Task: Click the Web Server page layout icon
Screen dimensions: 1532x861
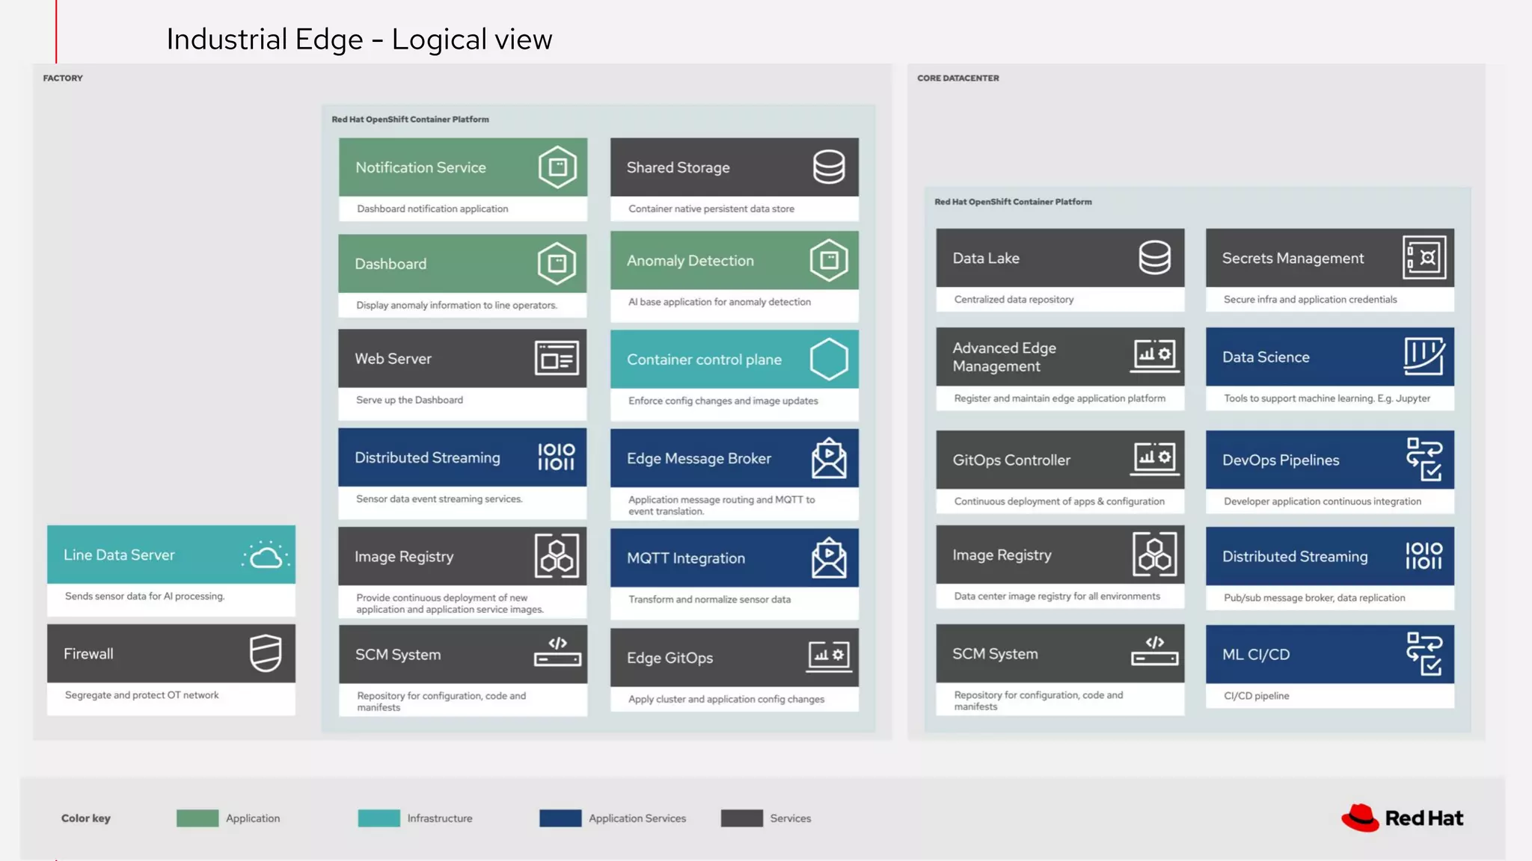Action: [557, 358]
